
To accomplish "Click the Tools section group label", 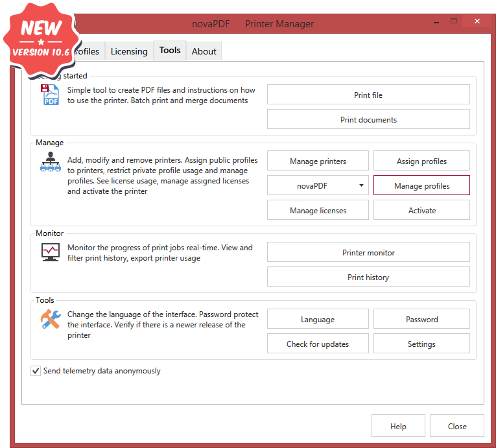I will pyautogui.click(x=45, y=300).
